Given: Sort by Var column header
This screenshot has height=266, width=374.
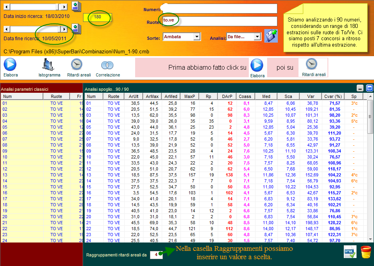Looking at the screenshot, I should tap(310, 96).
